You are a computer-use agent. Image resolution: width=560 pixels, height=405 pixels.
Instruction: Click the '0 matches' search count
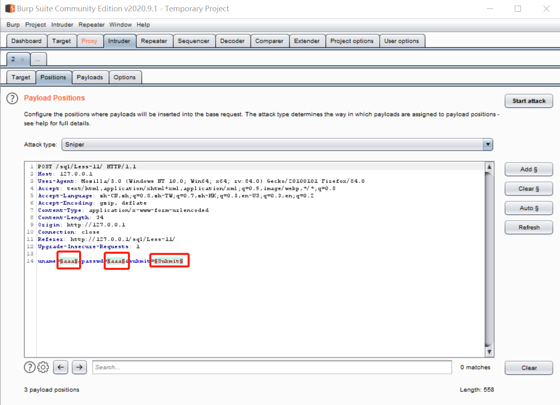tap(475, 367)
